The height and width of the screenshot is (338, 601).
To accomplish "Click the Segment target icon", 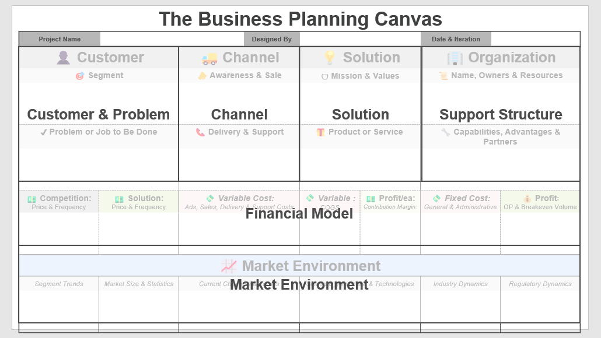I will point(80,76).
